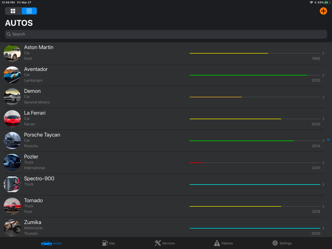Viewport: 332px width, 249px height.
Task: Select the Tornado title
Action: (x=33, y=200)
